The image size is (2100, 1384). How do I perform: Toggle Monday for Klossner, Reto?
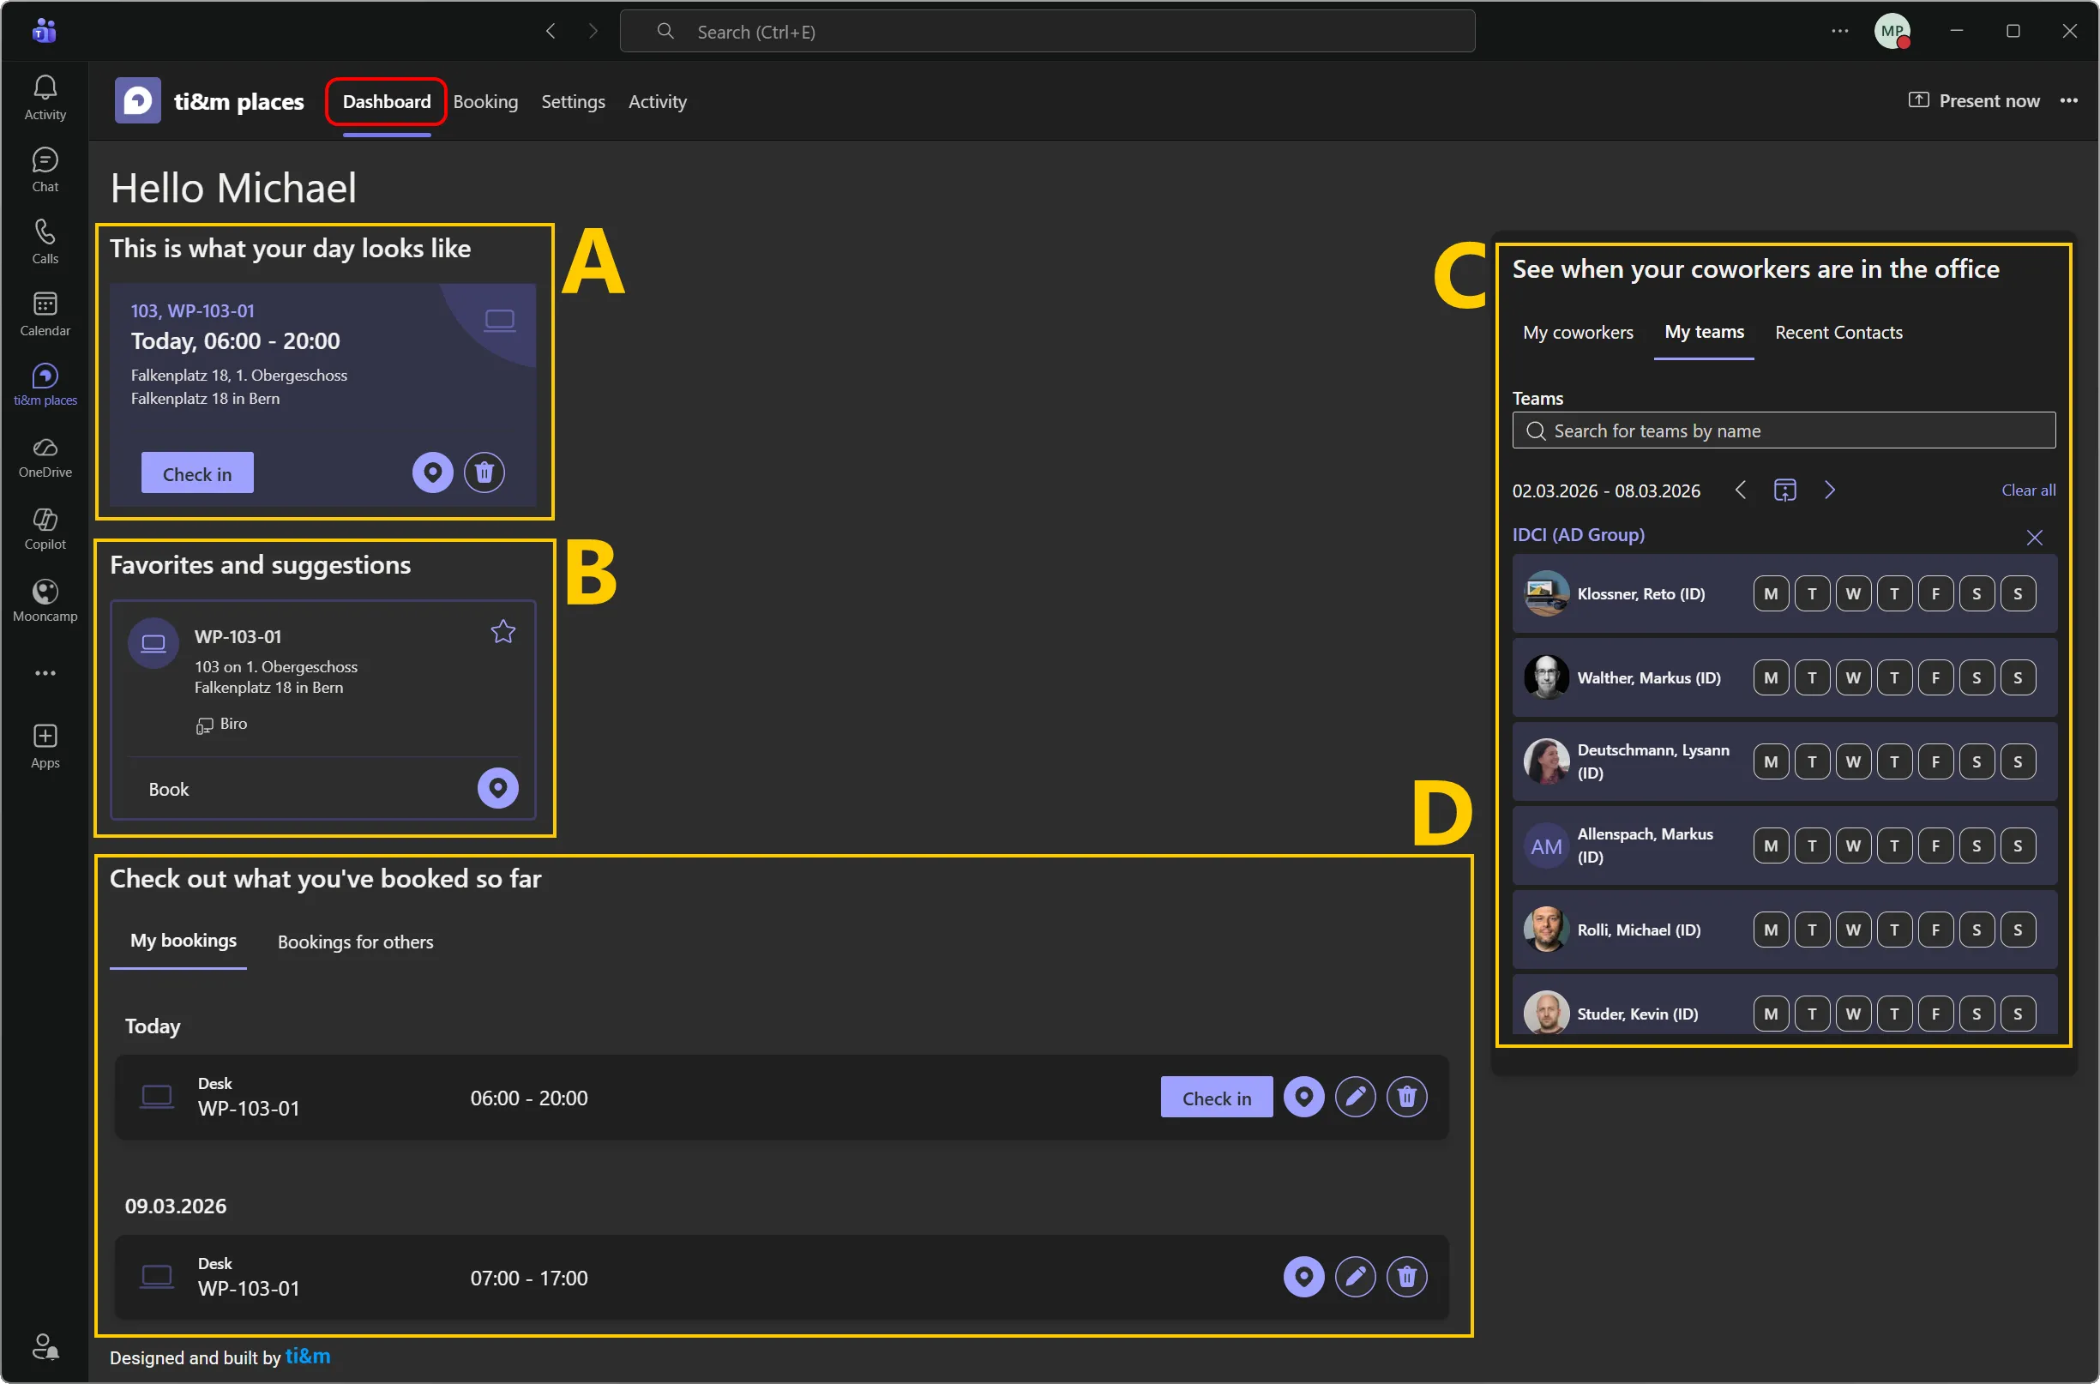pyautogui.click(x=1771, y=594)
